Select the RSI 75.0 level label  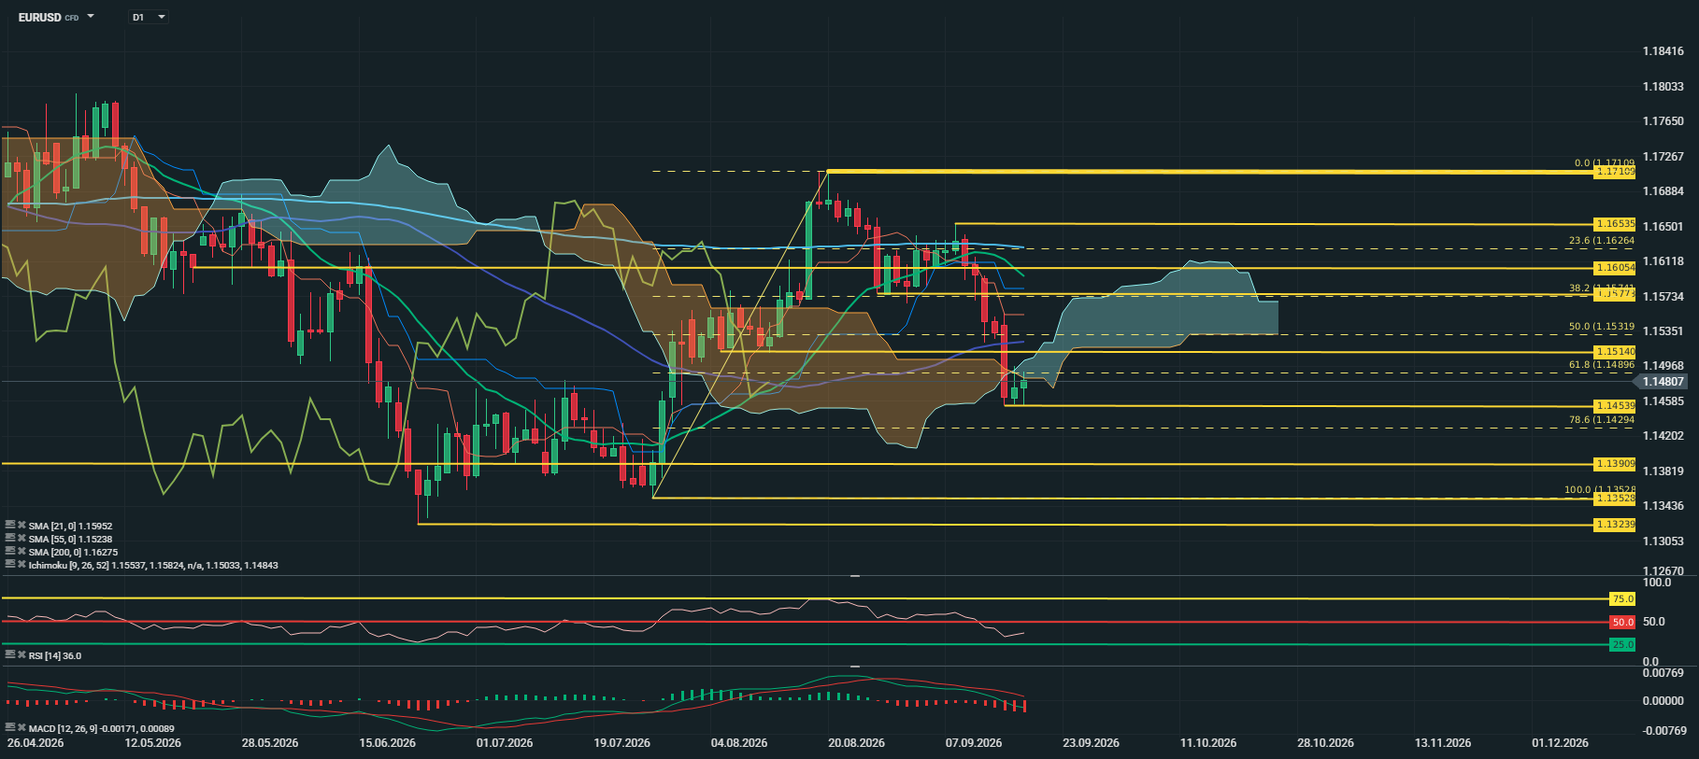(1622, 599)
